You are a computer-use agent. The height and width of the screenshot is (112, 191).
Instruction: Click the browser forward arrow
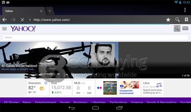pos(13,19)
